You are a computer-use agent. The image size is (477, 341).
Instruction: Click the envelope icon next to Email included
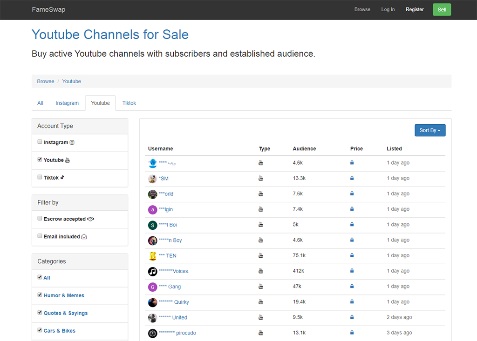(x=84, y=236)
